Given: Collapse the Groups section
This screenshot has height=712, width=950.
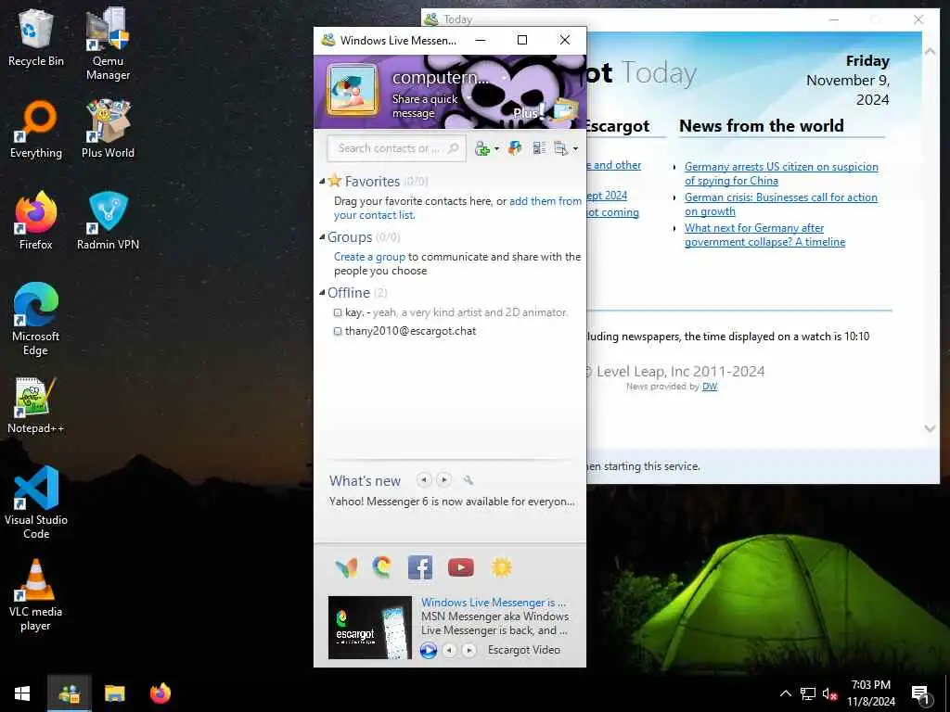Looking at the screenshot, I should (x=322, y=236).
